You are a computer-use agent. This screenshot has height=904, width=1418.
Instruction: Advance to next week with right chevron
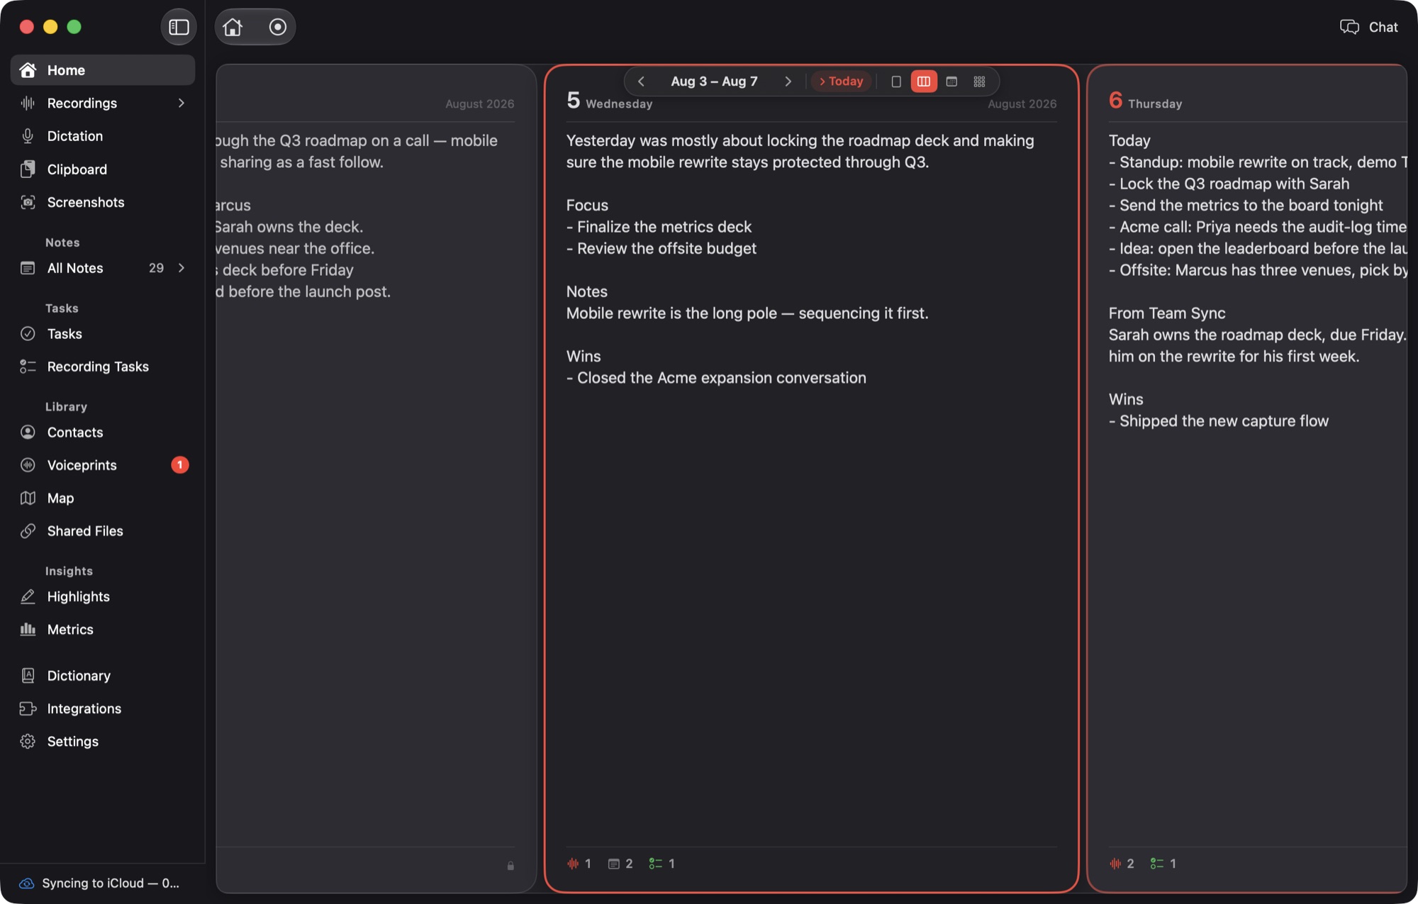pos(788,82)
